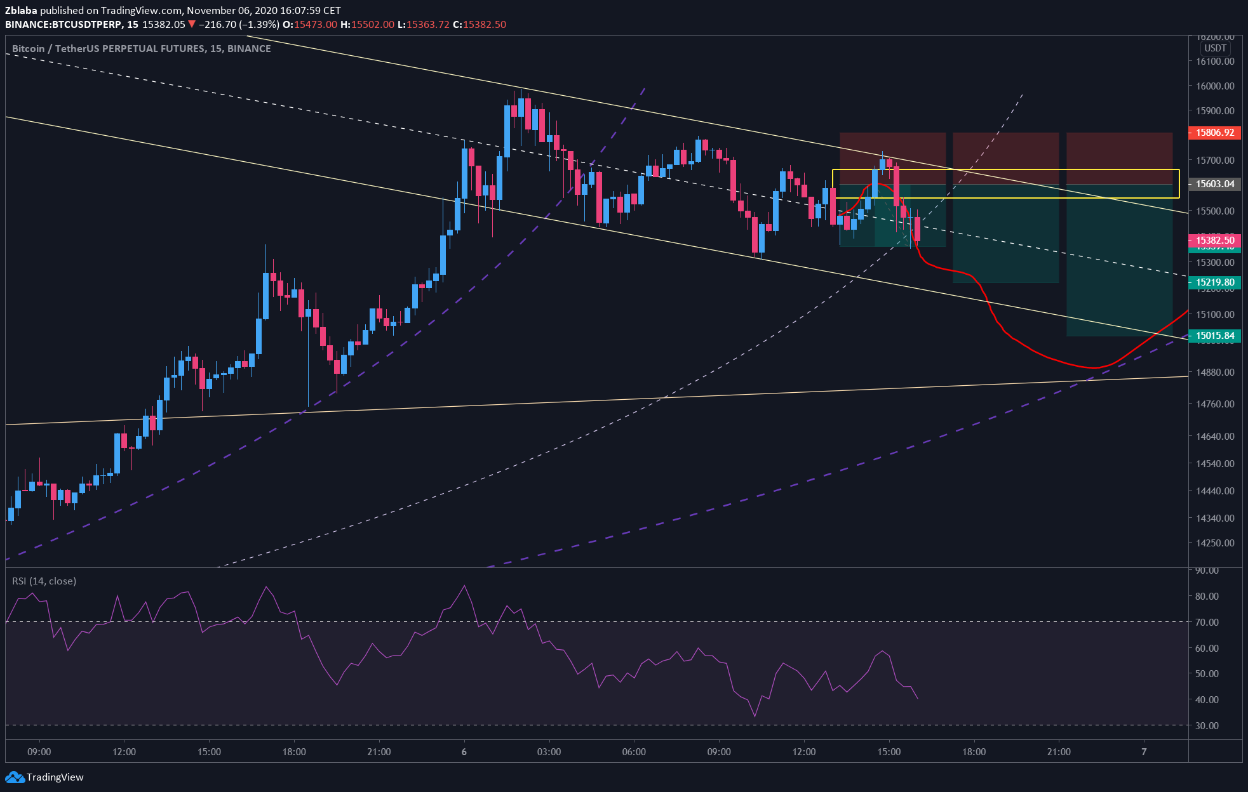Click the low price value L:15363.72
This screenshot has height=792, width=1248.
click(423, 24)
